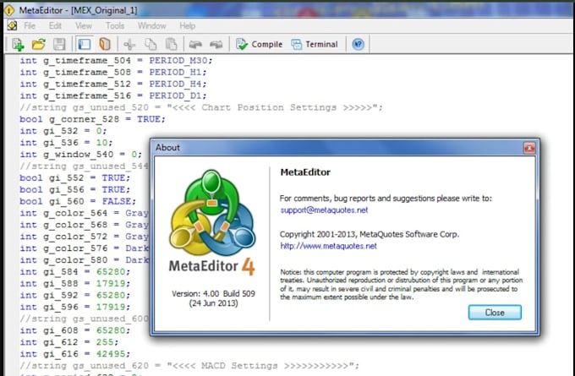Toggle the Toolbox panel icon
The image size is (575, 376).
(105, 44)
